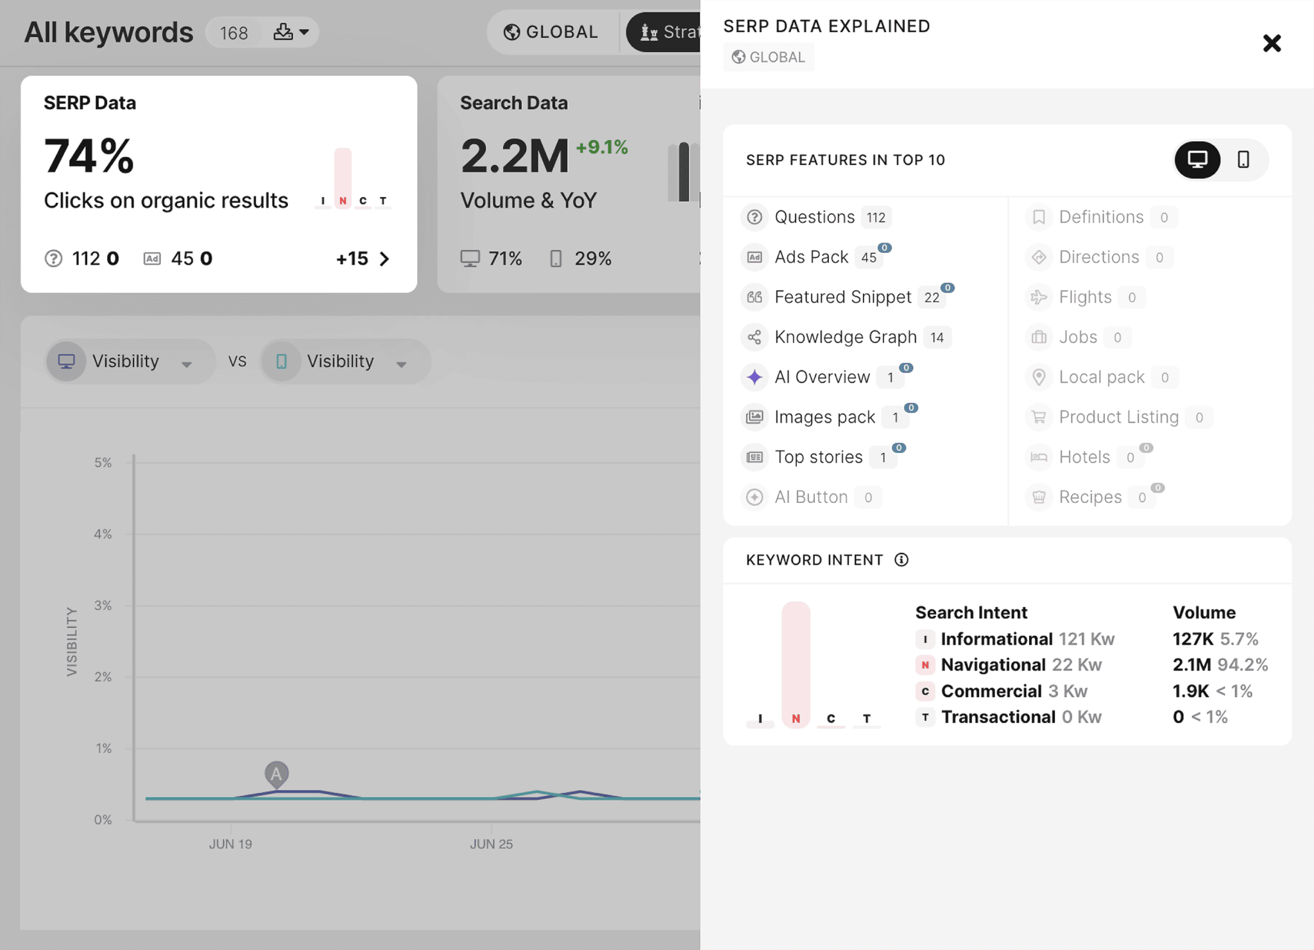
Task: Click the Directions diamond icon
Action: 1039,257
